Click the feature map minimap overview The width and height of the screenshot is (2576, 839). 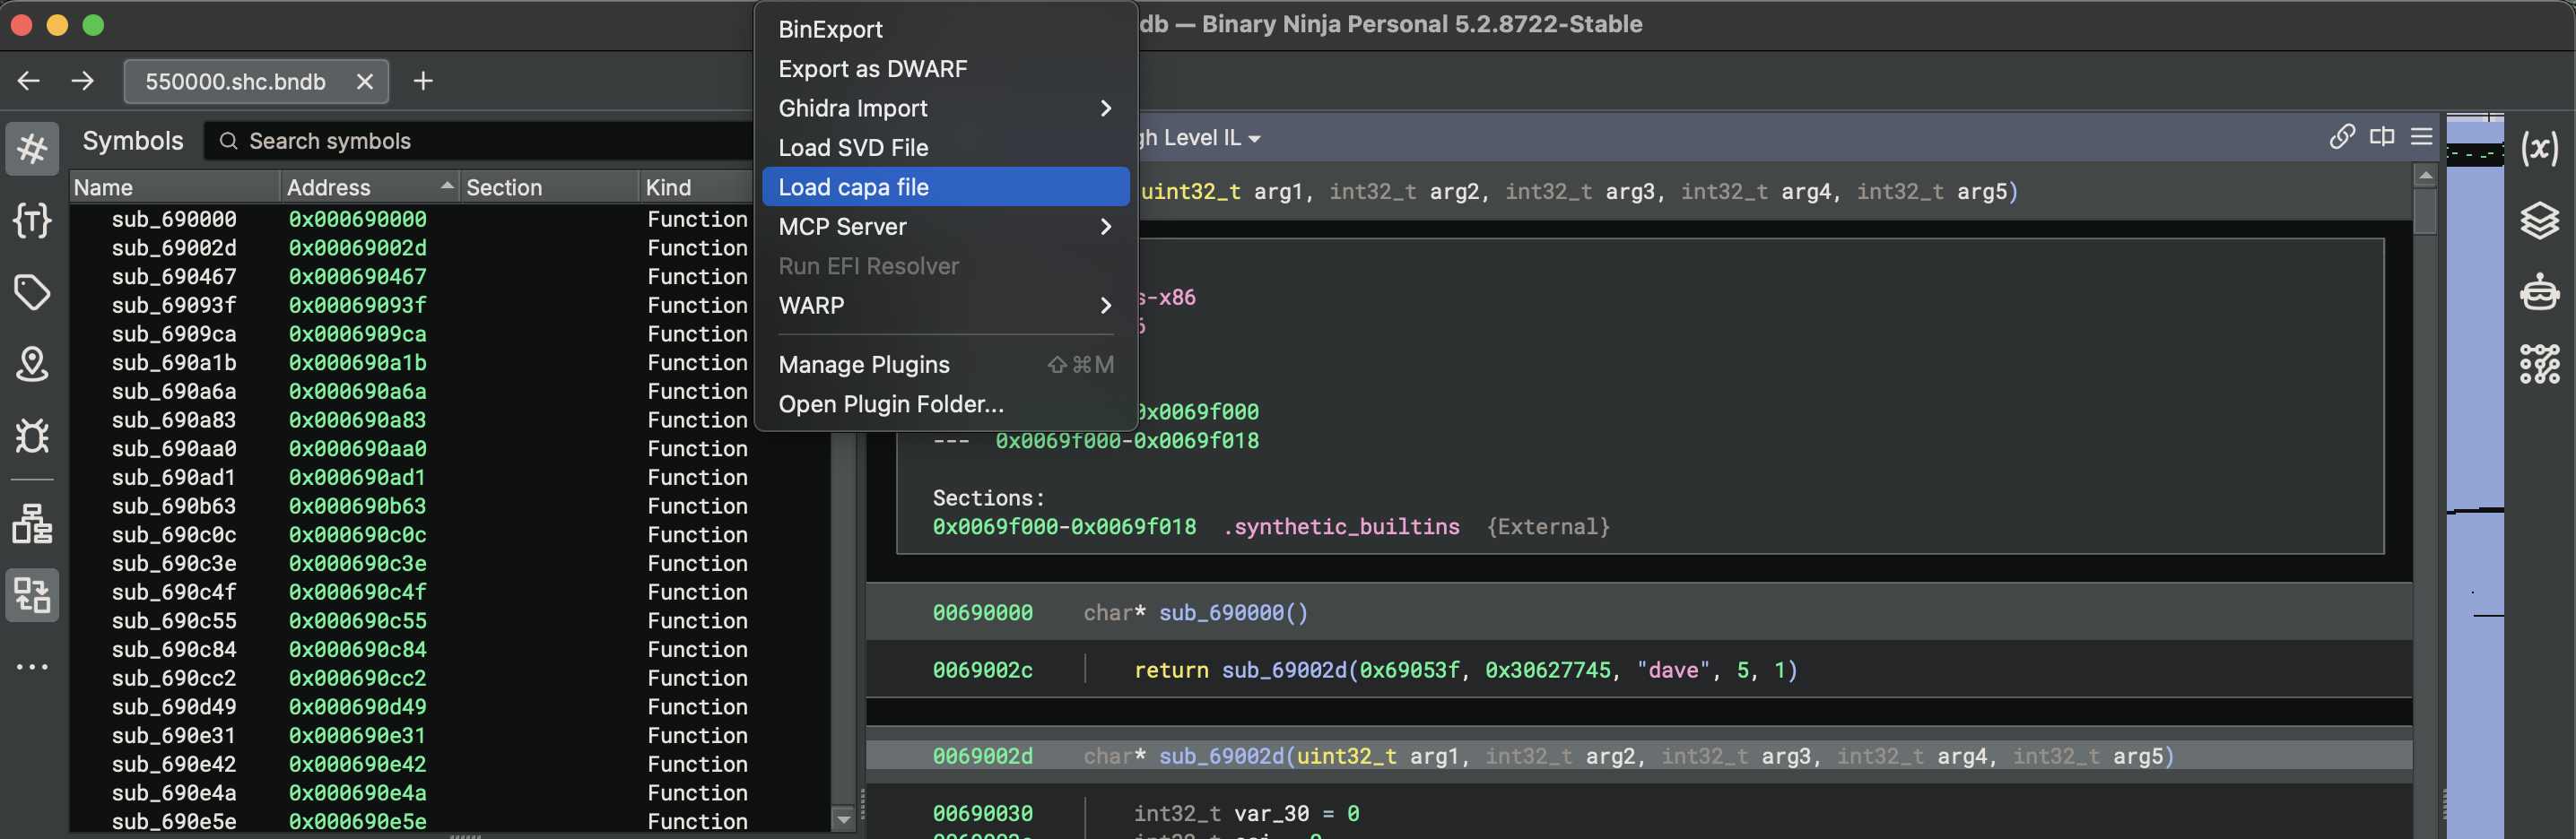coord(2474,474)
